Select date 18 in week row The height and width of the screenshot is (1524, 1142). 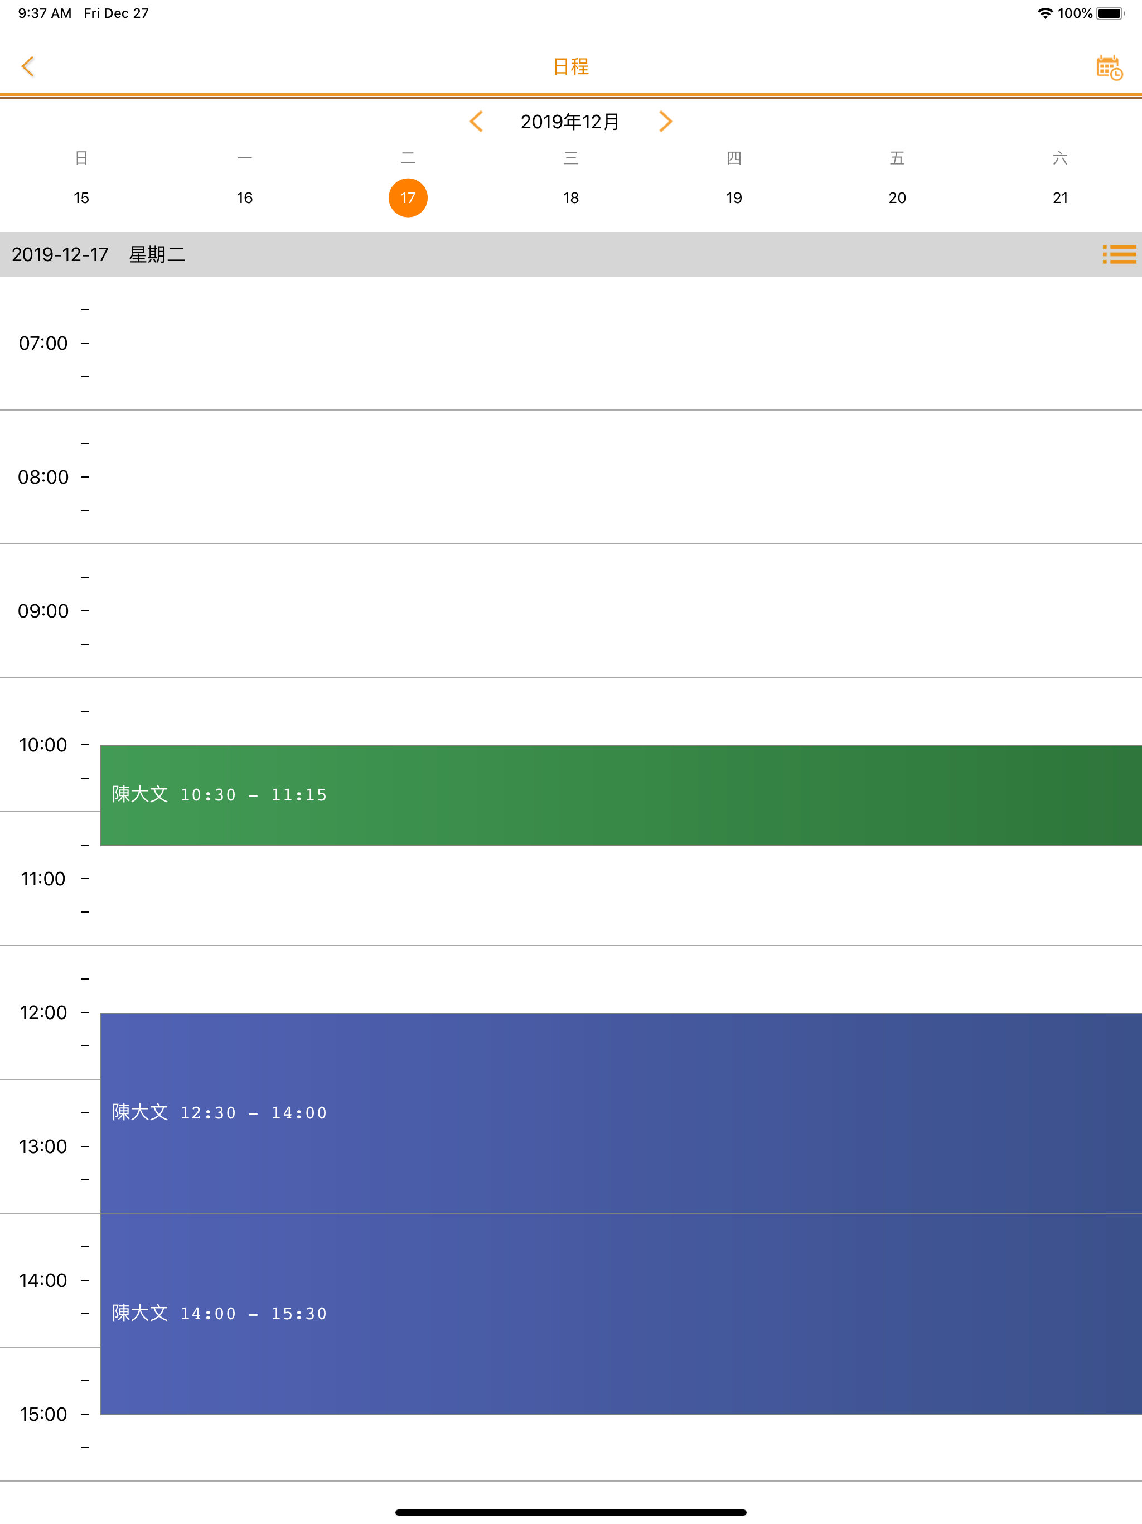coord(571,197)
